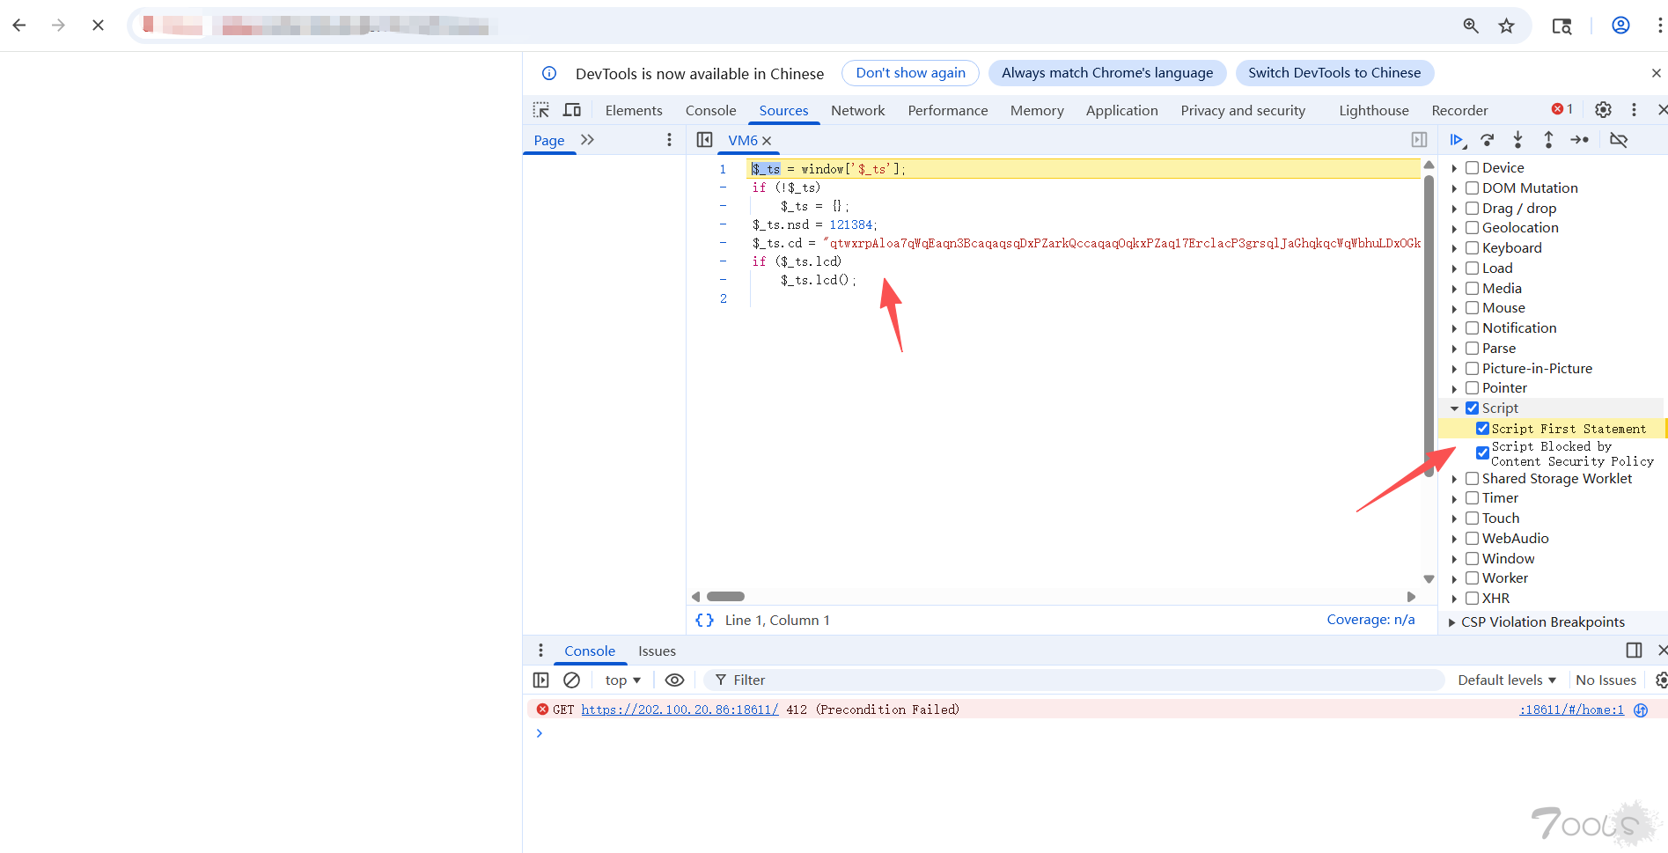1668x853 pixels.
Task: Switch to the Network tab
Action: tap(857, 110)
